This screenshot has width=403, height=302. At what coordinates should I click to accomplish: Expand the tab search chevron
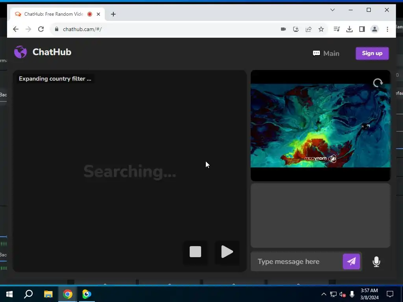[x=332, y=10]
